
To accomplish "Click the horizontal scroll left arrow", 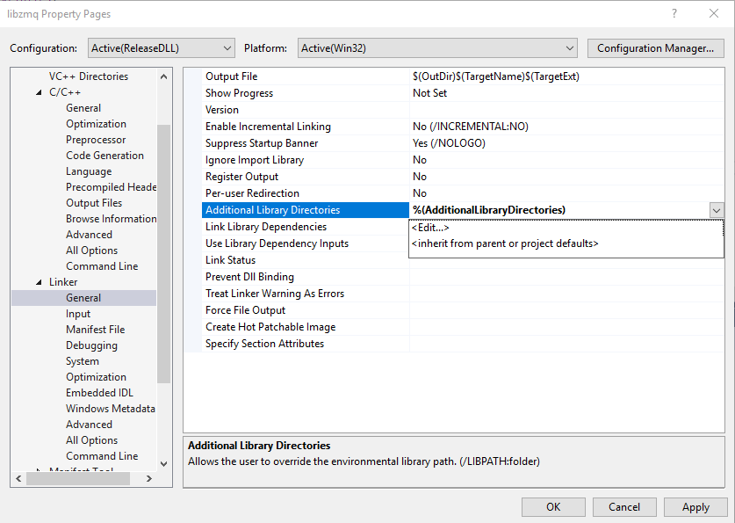I will coord(18,478).
